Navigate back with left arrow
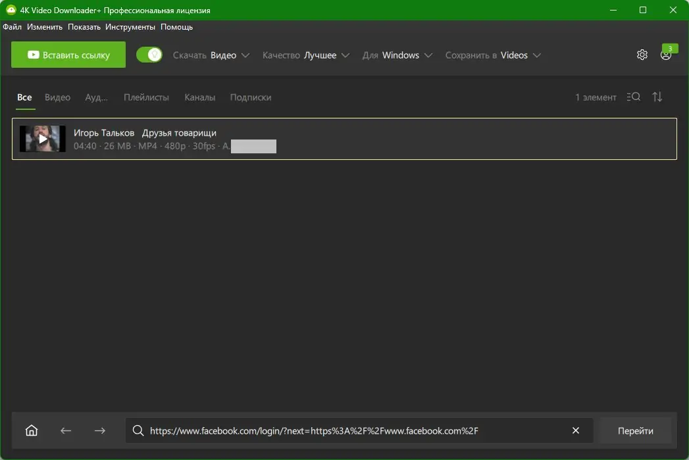The image size is (689, 460). (66, 430)
